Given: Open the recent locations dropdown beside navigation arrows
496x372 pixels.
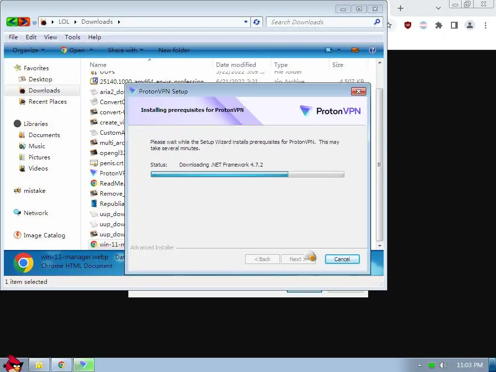Looking at the screenshot, I should [34, 22].
